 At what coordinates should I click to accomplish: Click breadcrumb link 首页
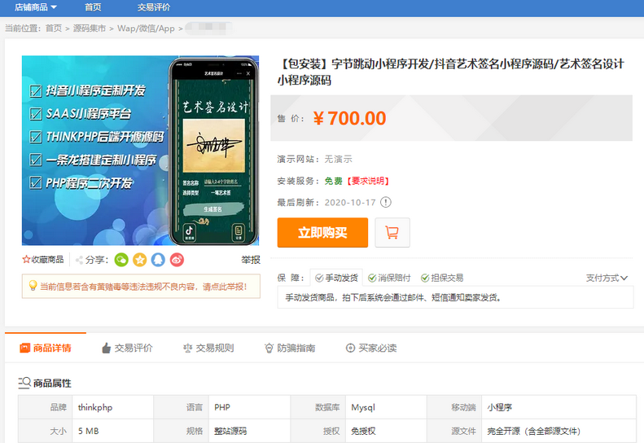[x=54, y=29]
